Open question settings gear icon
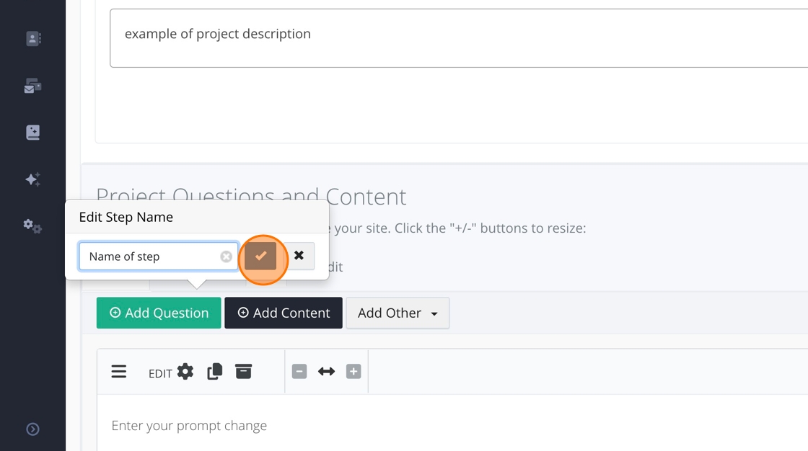808x451 pixels. (x=185, y=372)
